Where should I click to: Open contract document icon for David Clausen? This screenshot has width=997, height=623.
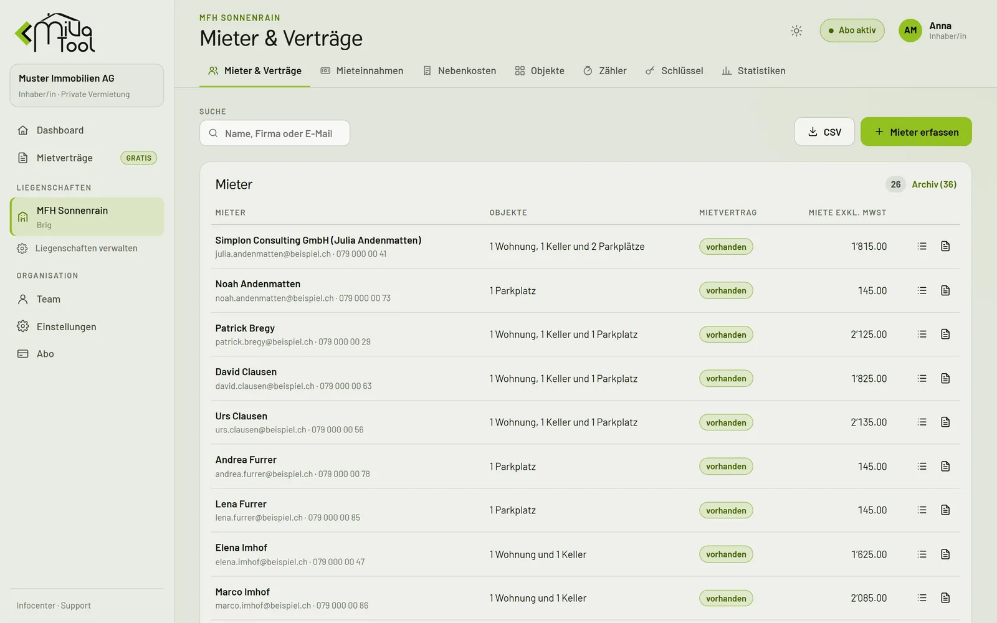tap(945, 378)
